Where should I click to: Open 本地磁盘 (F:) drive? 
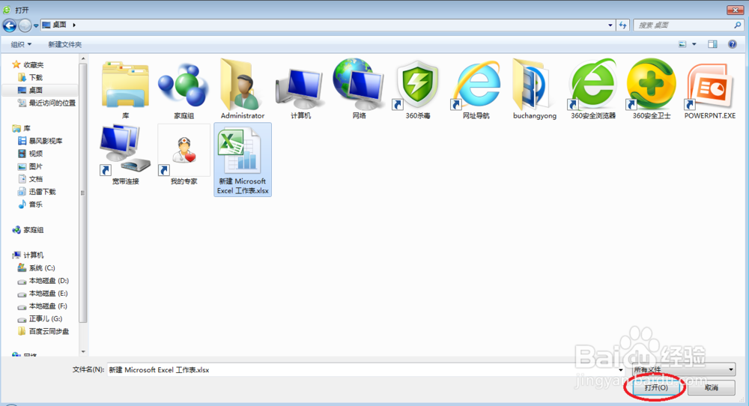click(x=49, y=306)
